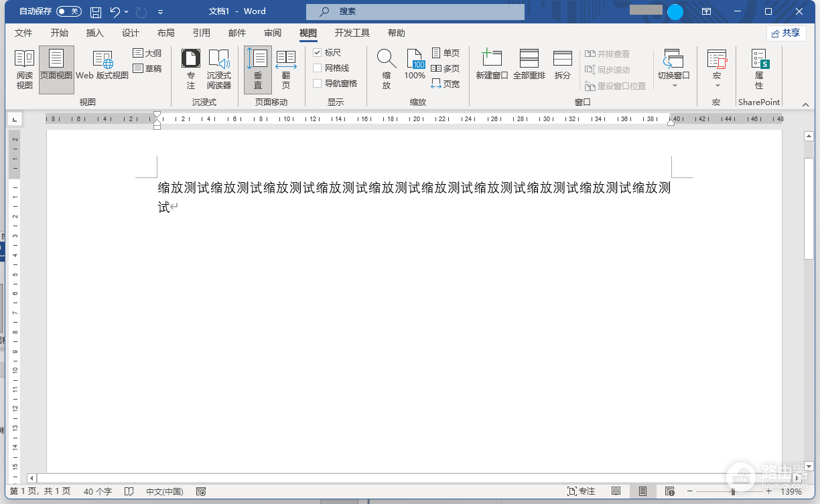Click the save icon in title bar
This screenshot has height=504, width=820.
pyautogui.click(x=96, y=11)
